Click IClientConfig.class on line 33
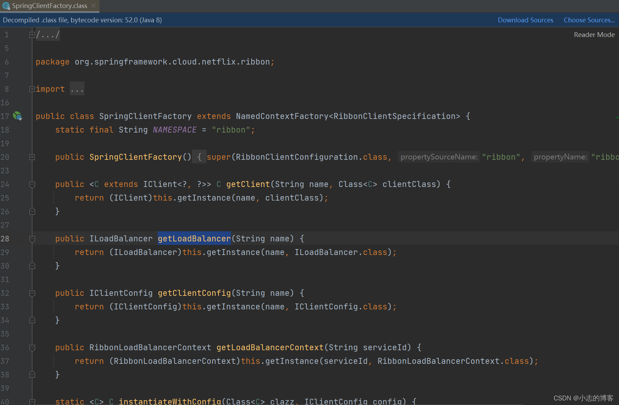619x405 pixels. tap(341, 307)
